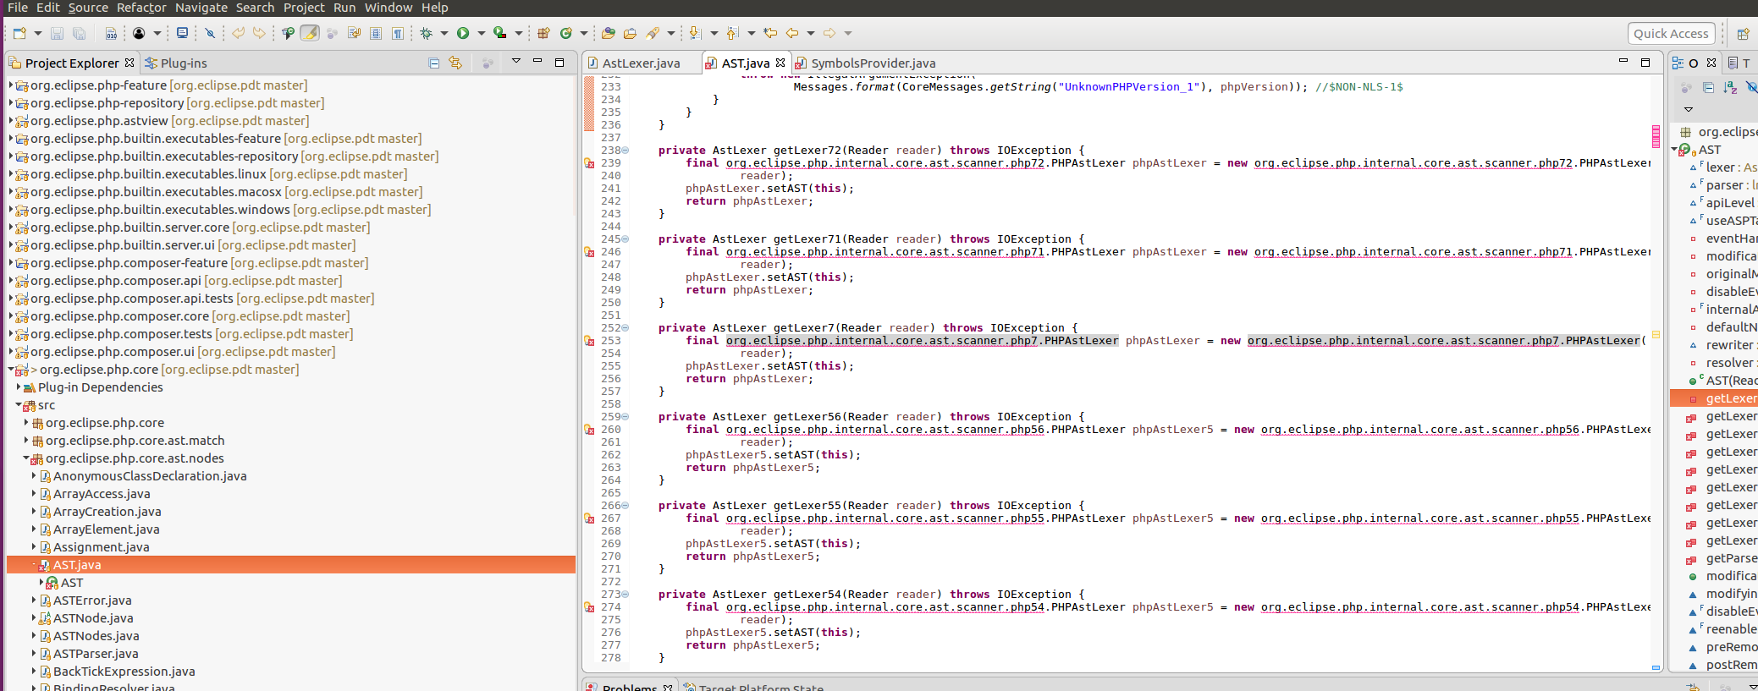This screenshot has height=691, width=1758.
Task: Click the Quick Access search field
Action: [x=1671, y=34]
